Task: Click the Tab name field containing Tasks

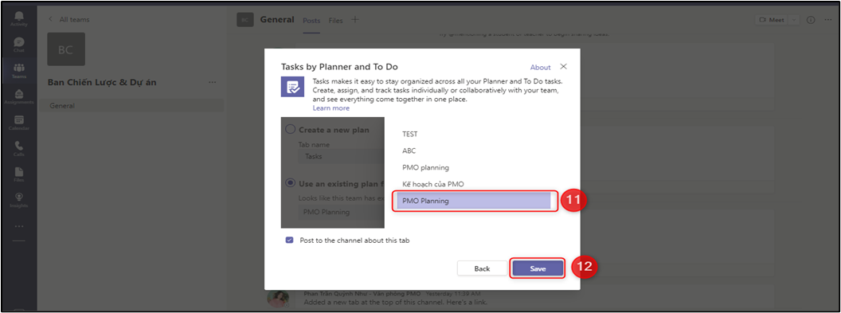Action: (341, 156)
